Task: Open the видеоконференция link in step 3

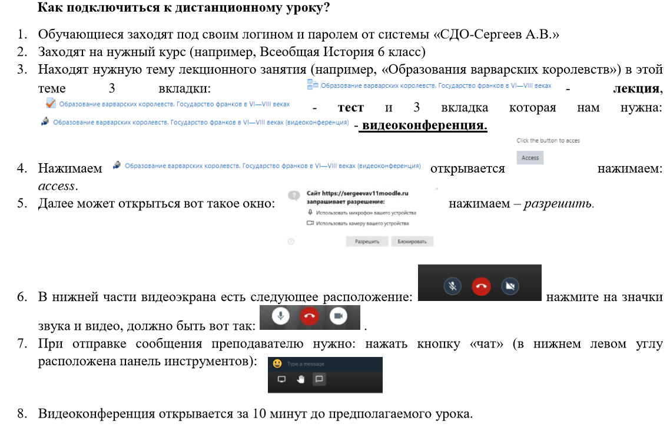Action: coord(200,123)
